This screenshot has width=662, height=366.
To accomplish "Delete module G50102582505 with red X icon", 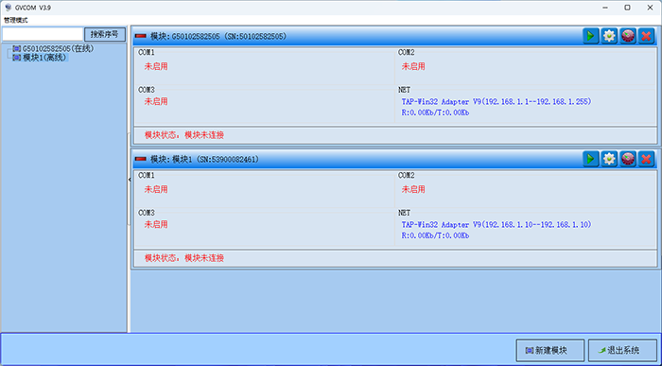I will (x=646, y=36).
